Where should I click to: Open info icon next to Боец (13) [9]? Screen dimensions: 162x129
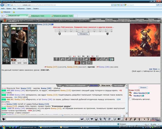[x=52, y=24]
